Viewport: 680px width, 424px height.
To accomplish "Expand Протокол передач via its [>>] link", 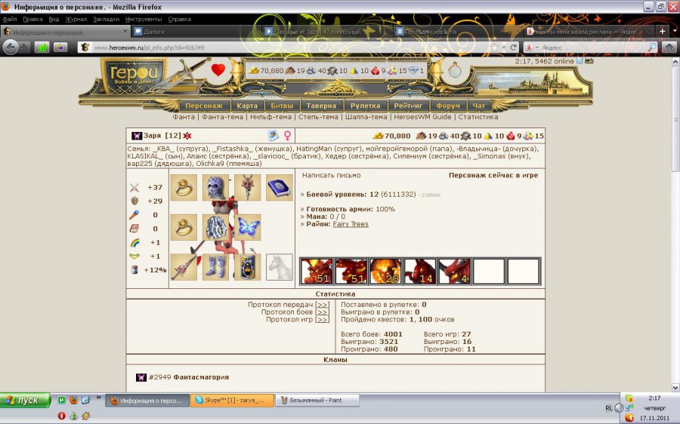I will (x=323, y=304).
